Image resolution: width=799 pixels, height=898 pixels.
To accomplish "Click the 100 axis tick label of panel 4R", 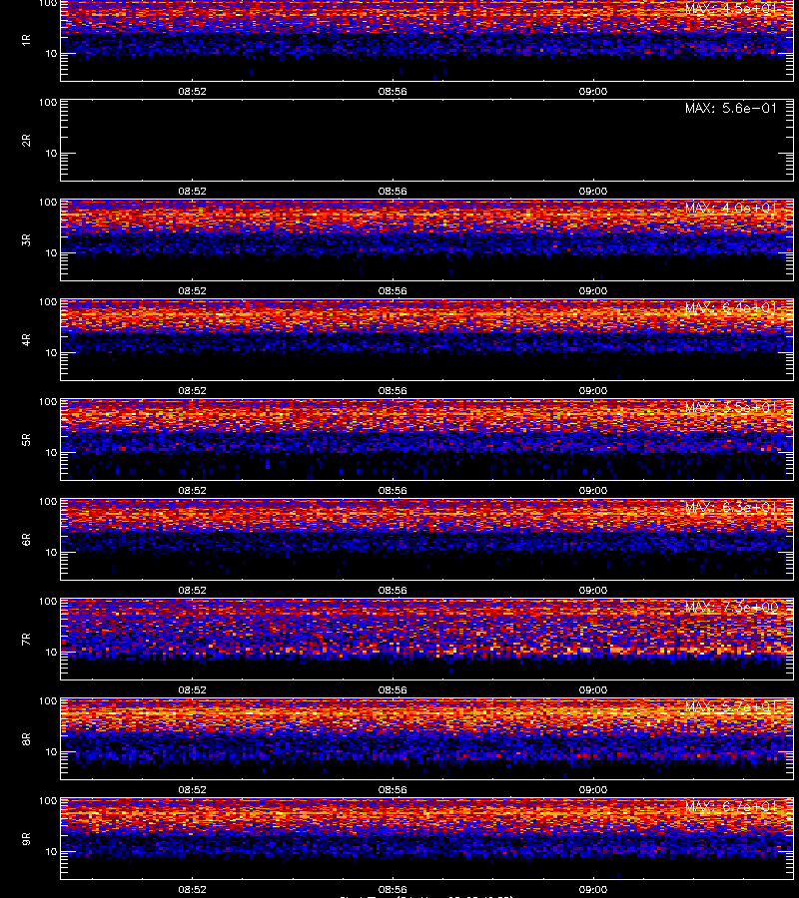I will point(48,301).
